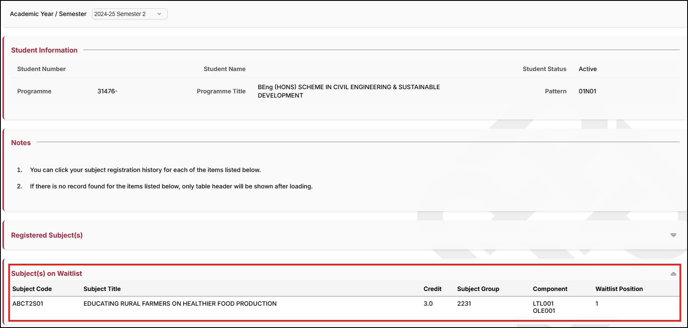Click the Notes section heading
Image resolution: width=688 pixels, height=328 pixels.
click(x=21, y=143)
